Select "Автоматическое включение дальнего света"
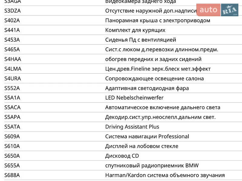Screen dimensions: 242x181 [163, 107]
